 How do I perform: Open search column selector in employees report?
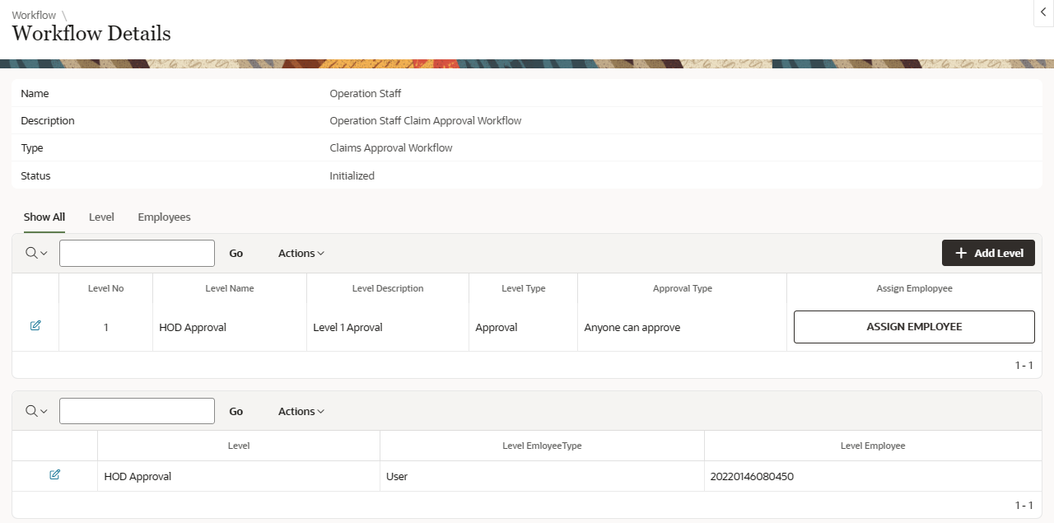(x=36, y=412)
